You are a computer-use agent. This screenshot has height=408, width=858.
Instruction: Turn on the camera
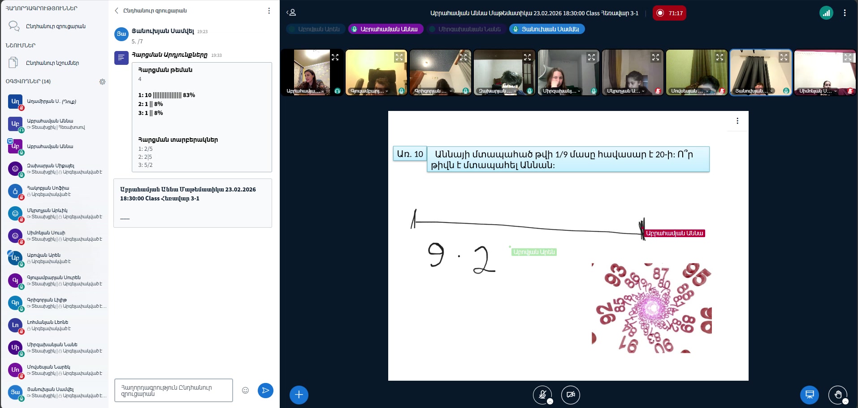(x=570, y=395)
